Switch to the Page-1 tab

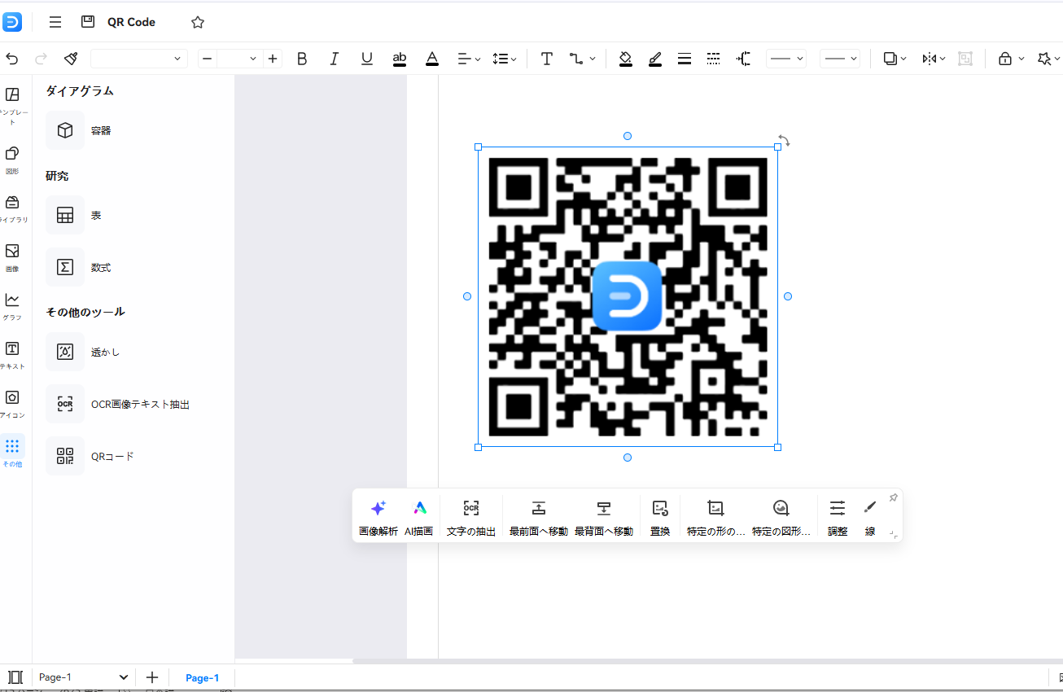point(202,678)
